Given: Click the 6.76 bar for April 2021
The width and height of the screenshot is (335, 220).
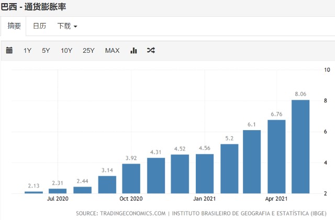Looking at the screenshot, I should pos(276,157).
